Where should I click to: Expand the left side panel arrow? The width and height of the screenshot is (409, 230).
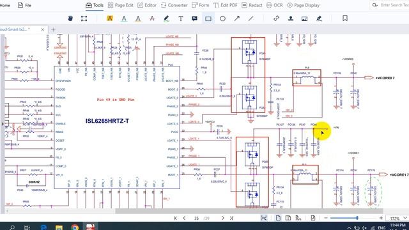(x=3, y=124)
